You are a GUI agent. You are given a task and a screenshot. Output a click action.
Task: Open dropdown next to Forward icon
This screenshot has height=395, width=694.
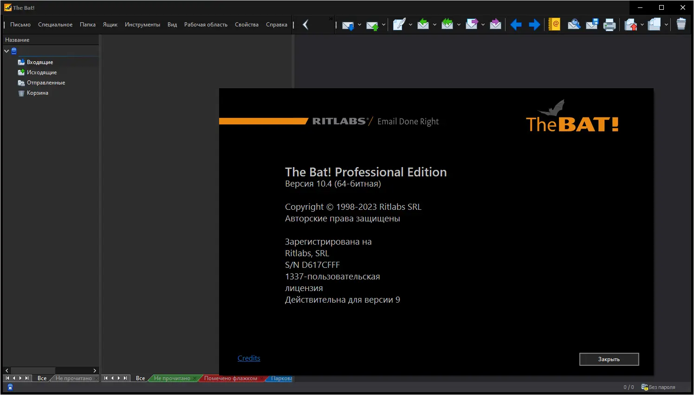pos(483,25)
